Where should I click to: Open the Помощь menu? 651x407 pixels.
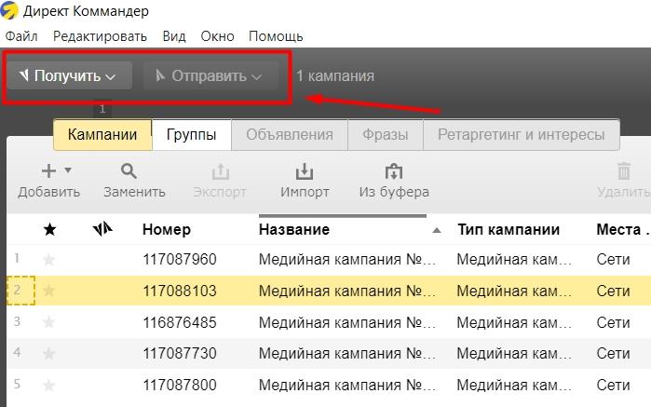[x=276, y=36]
